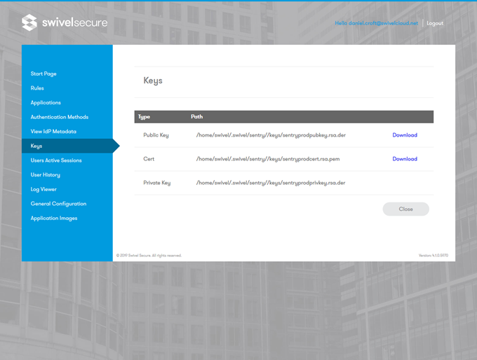Click the Path column header
477x360 pixels.
[197, 116]
